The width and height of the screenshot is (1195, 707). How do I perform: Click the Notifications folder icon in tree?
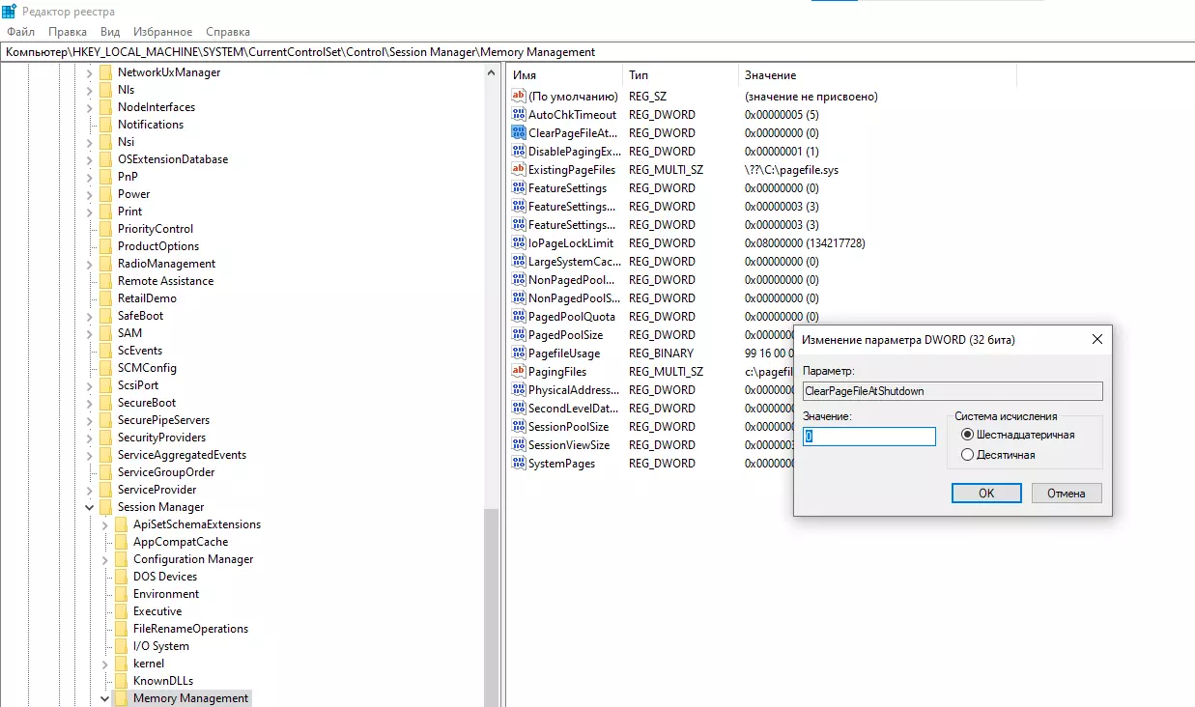105,125
